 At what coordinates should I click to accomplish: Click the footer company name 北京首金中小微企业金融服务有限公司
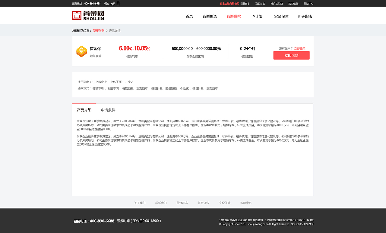tap(241, 220)
